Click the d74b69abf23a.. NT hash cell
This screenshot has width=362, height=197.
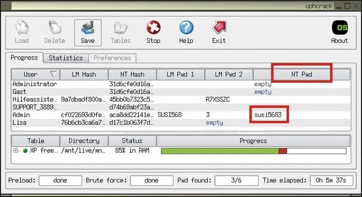click(131, 107)
